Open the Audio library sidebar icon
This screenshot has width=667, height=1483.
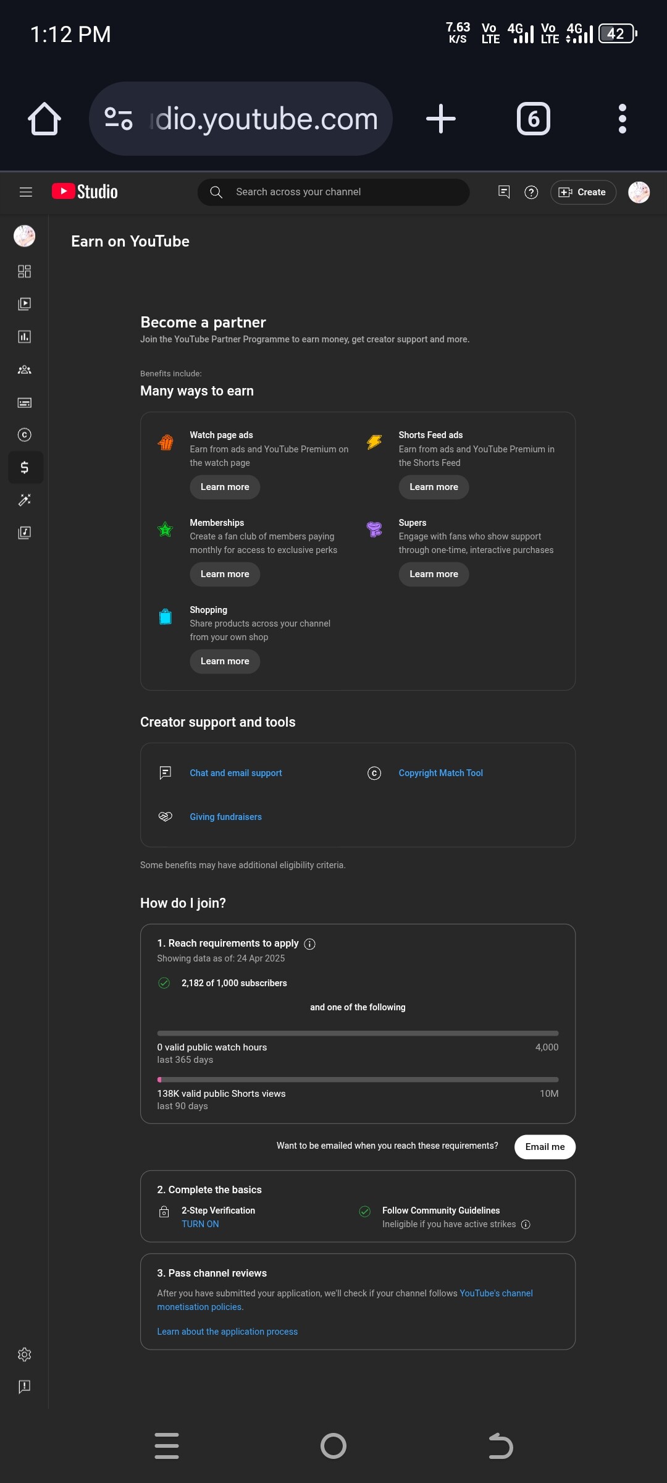pyautogui.click(x=24, y=533)
